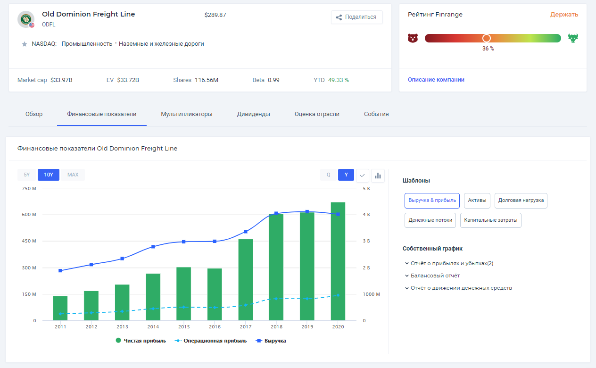The image size is (596, 368).
Task: Click the Finrange rating gradient bar
Action: (x=493, y=38)
